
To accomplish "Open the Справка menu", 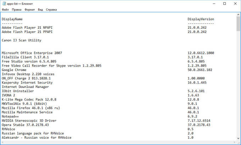I will [51, 10].
